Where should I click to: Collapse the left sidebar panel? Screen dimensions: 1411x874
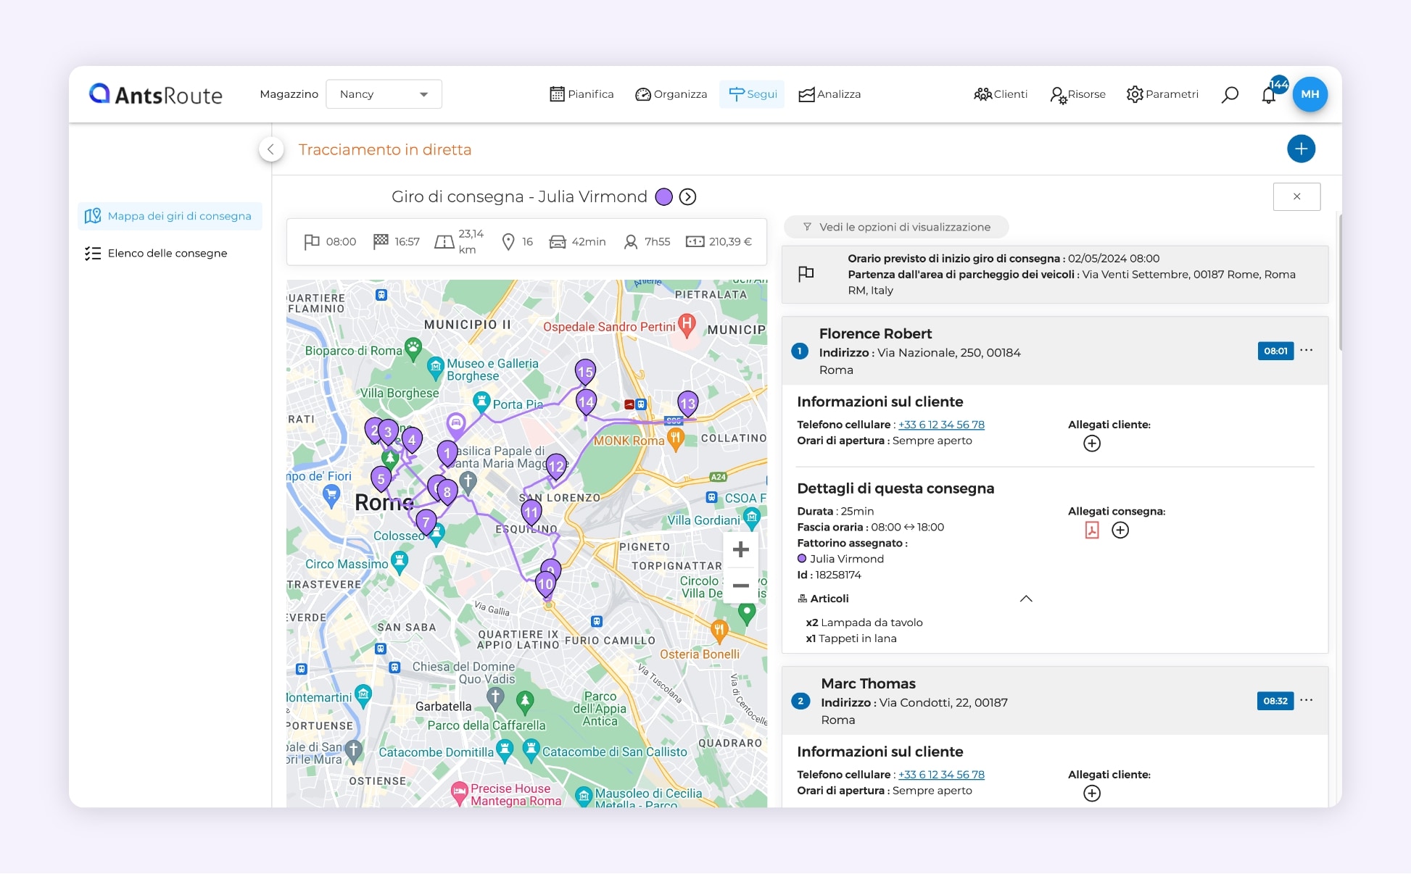pyautogui.click(x=270, y=150)
